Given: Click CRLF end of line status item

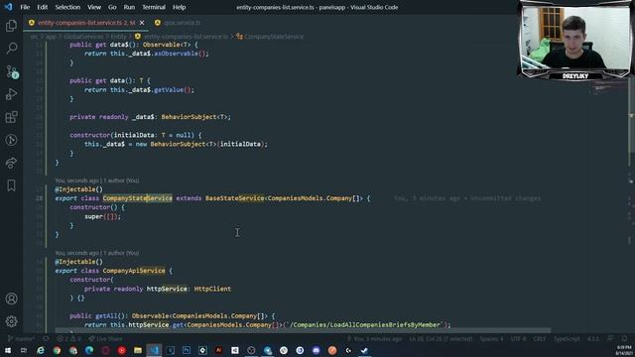Looking at the screenshot, I should (x=540, y=338).
